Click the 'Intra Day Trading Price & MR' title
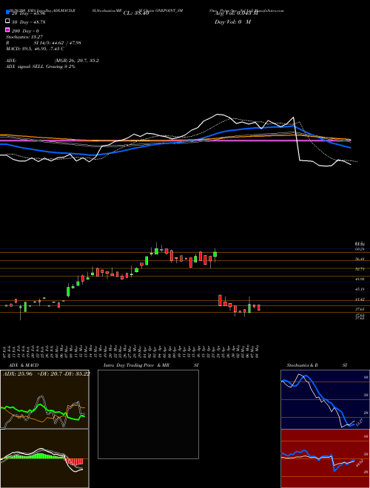The height and width of the screenshot is (488, 370). [136, 365]
